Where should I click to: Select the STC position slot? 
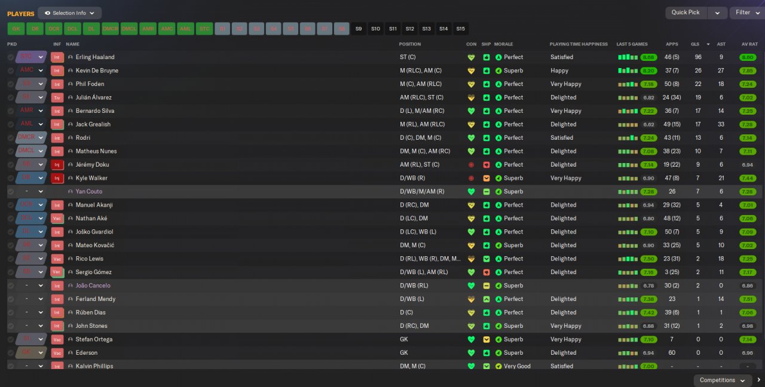pos(204,29)
